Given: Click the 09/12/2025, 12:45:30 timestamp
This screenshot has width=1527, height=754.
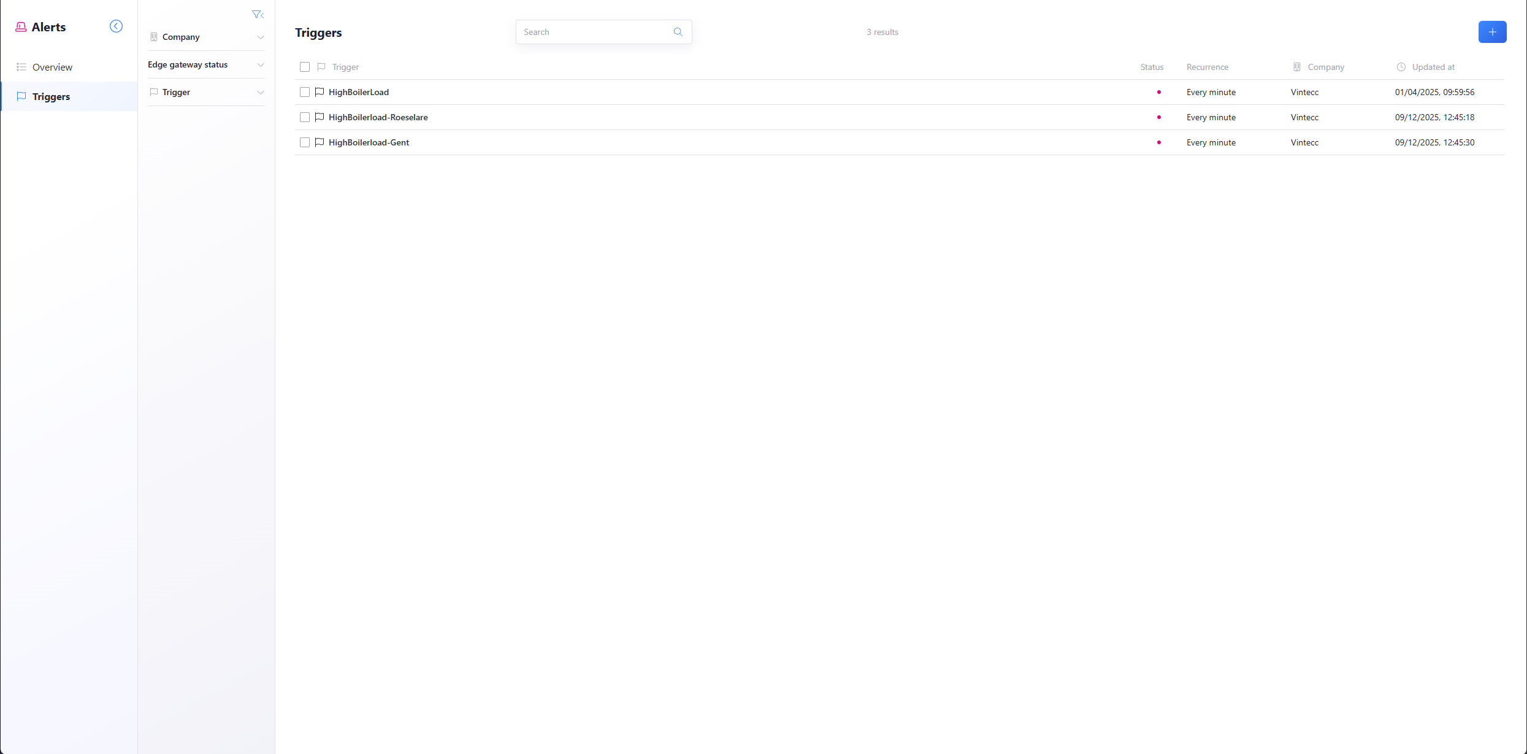Looking at the screenshot, I should tap(1434, 142).
